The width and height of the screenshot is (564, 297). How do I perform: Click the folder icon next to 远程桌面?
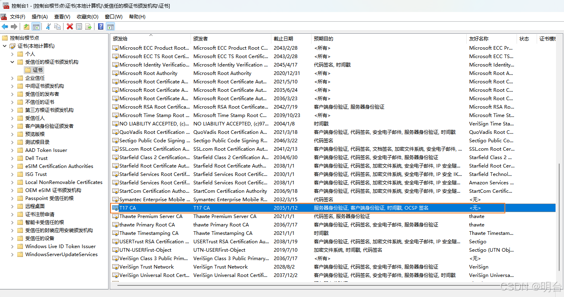(20, 206)
